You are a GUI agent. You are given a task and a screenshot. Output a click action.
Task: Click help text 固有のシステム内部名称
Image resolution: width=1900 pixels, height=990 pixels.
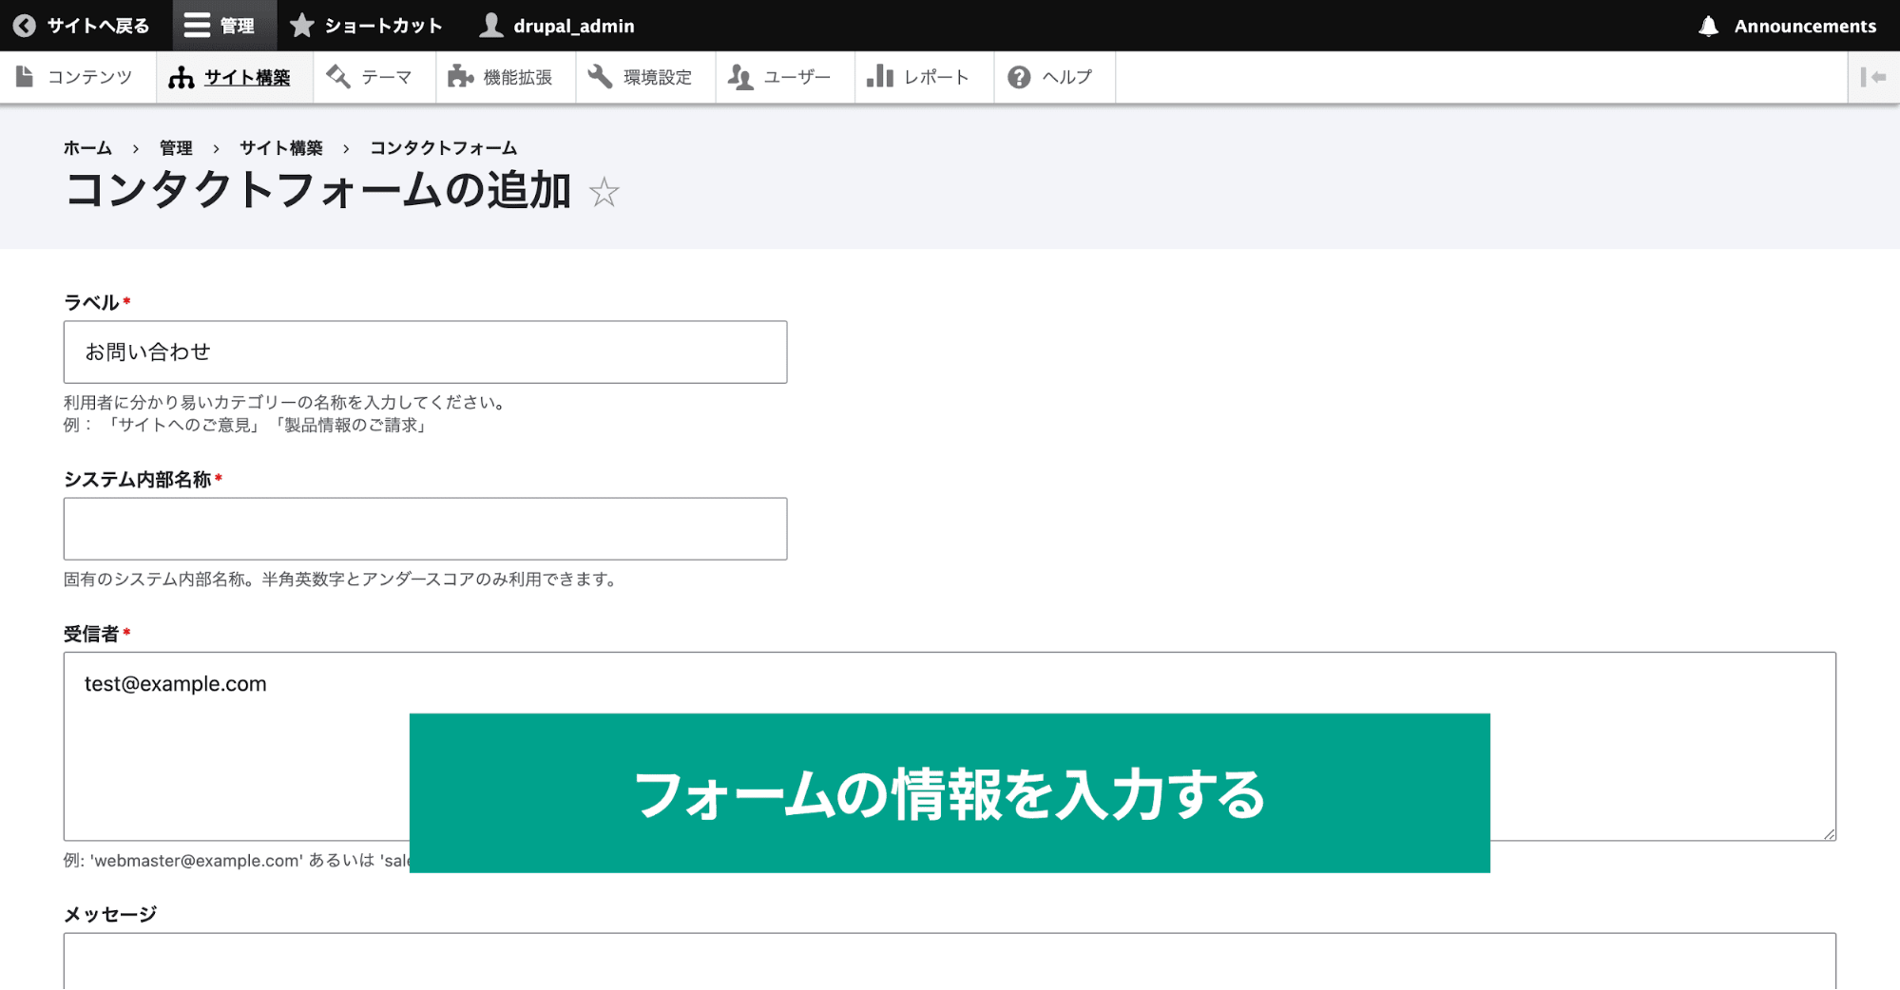pos(342,580)
